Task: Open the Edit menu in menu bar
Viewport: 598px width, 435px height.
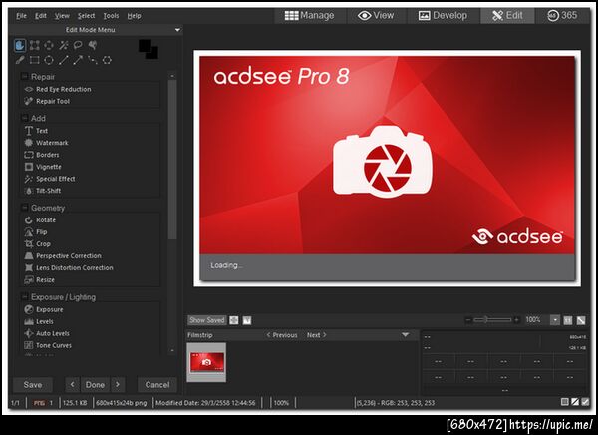Action: pyautogui.click(x=41, y=16)
